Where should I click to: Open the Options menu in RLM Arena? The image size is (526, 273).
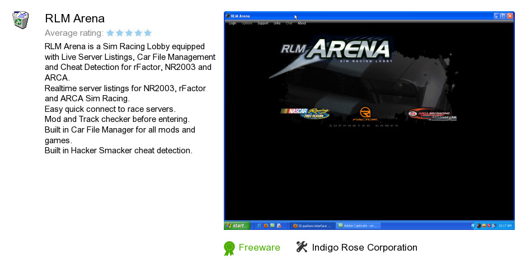[247, 23]
